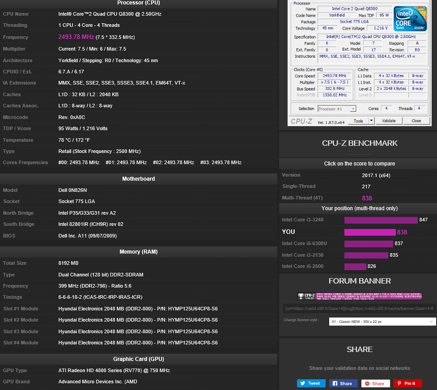
Task: Click the Core Speed field in CPU-Z window
Action: (x=335, y=76)
